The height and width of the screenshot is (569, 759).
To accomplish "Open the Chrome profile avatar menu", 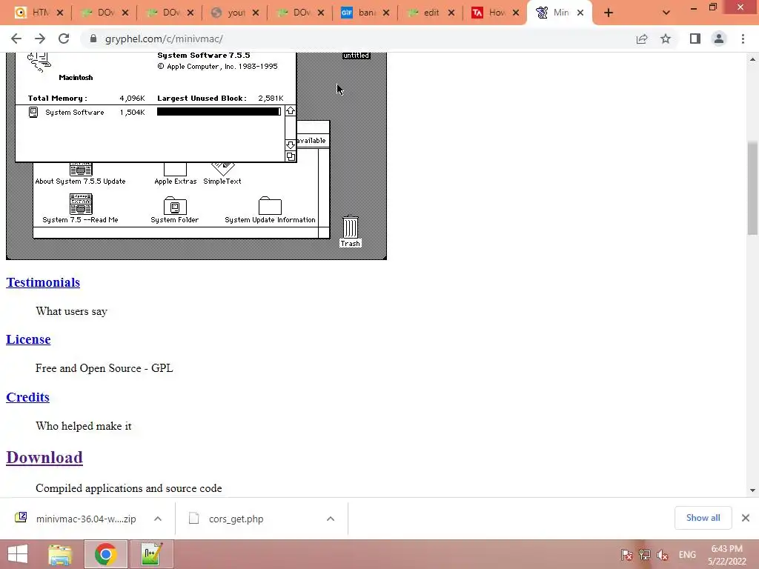I will pyautogui.click(x=719, y=39).
